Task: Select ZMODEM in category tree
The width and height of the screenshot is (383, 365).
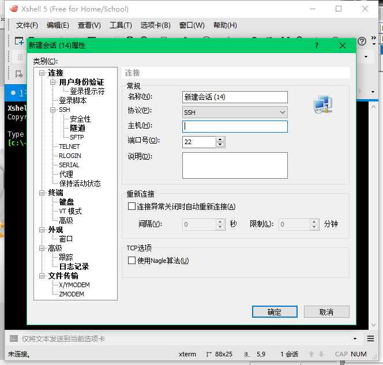Action: point(72,294)
